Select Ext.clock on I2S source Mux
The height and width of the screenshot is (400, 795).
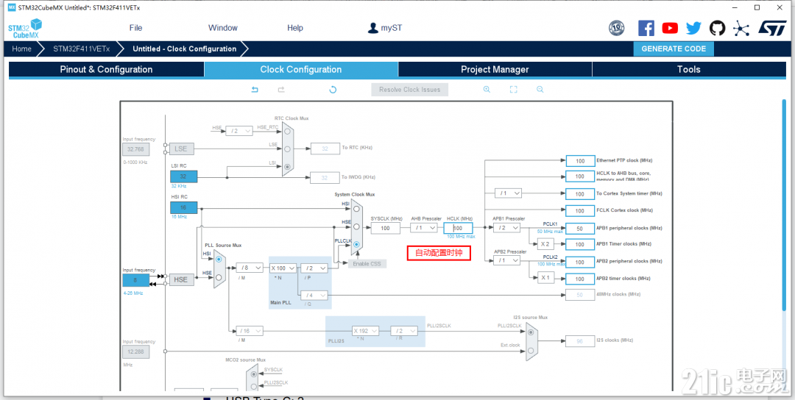[530, 350]
